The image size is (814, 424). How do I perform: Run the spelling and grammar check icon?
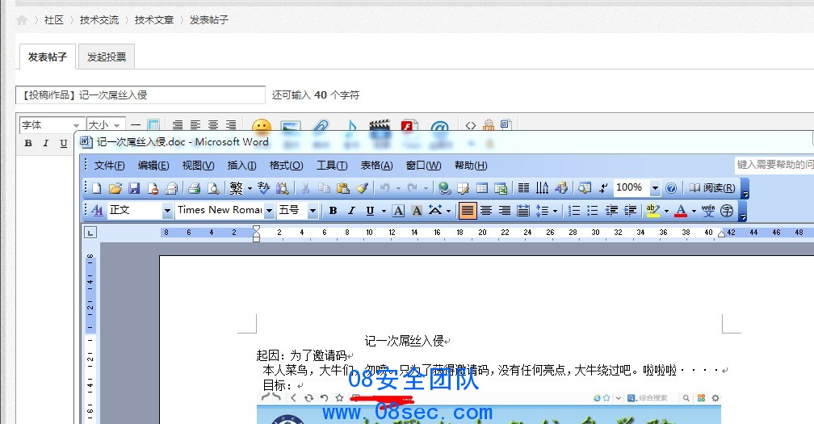(263, 188)
